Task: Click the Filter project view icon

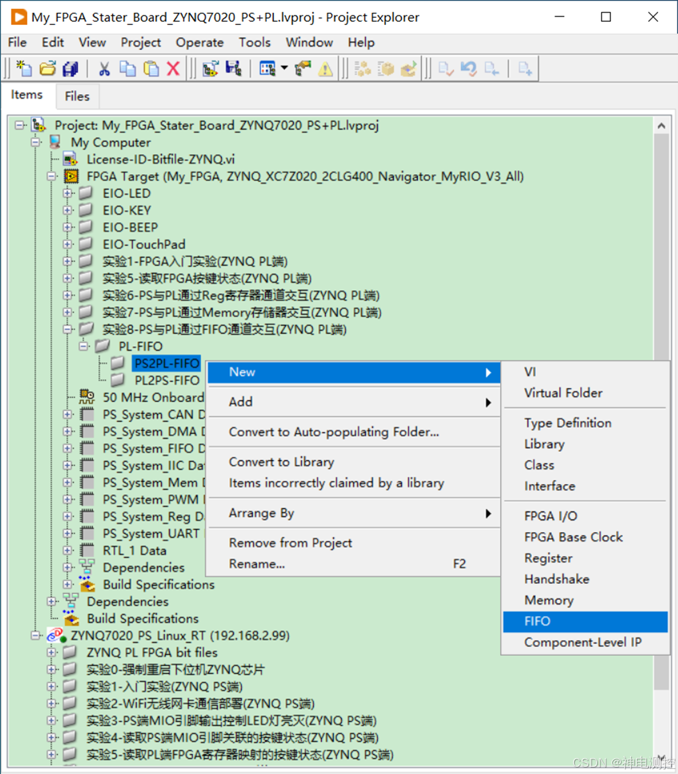Action: point(267,69)
